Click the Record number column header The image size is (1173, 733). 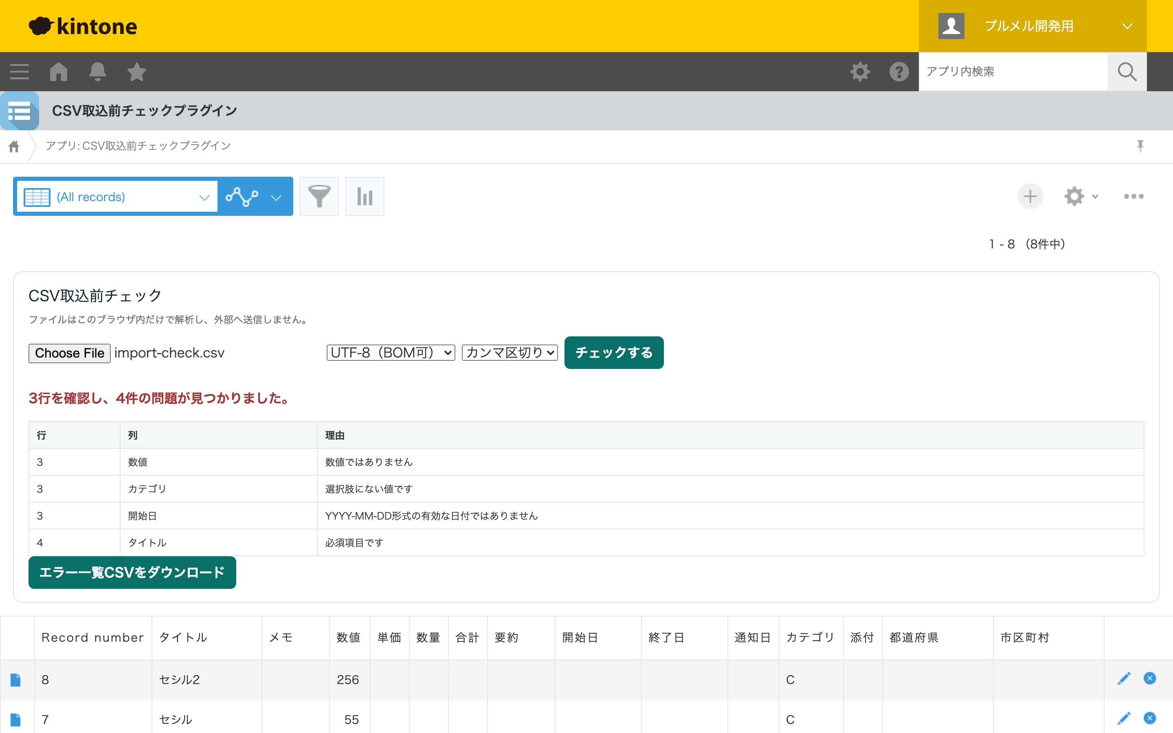coord(92,637)
